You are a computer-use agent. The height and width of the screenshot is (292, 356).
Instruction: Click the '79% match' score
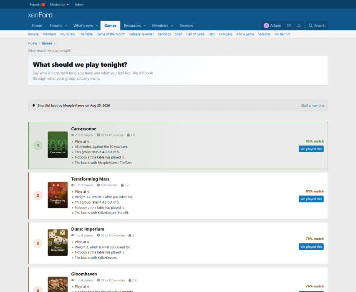pyautogui.click(x=315, y=239)
